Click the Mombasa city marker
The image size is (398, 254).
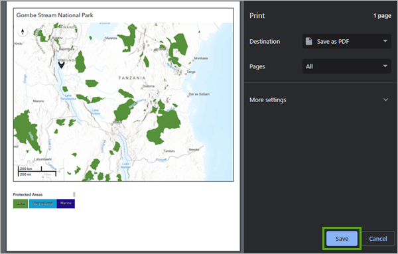(x=193, y=60)
